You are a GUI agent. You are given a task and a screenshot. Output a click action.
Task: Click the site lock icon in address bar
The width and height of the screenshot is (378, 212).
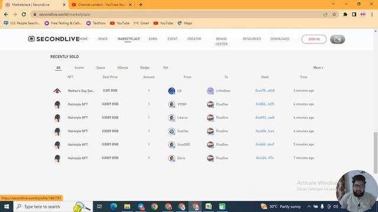[x=35, y=14]
